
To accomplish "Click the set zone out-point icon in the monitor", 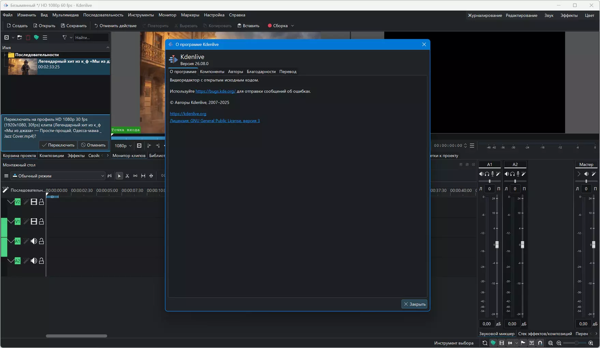I will click(x=158, y=146).
